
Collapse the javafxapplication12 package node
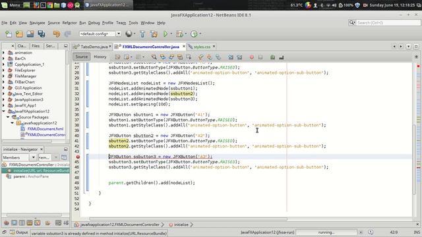[x=12, y=123]
